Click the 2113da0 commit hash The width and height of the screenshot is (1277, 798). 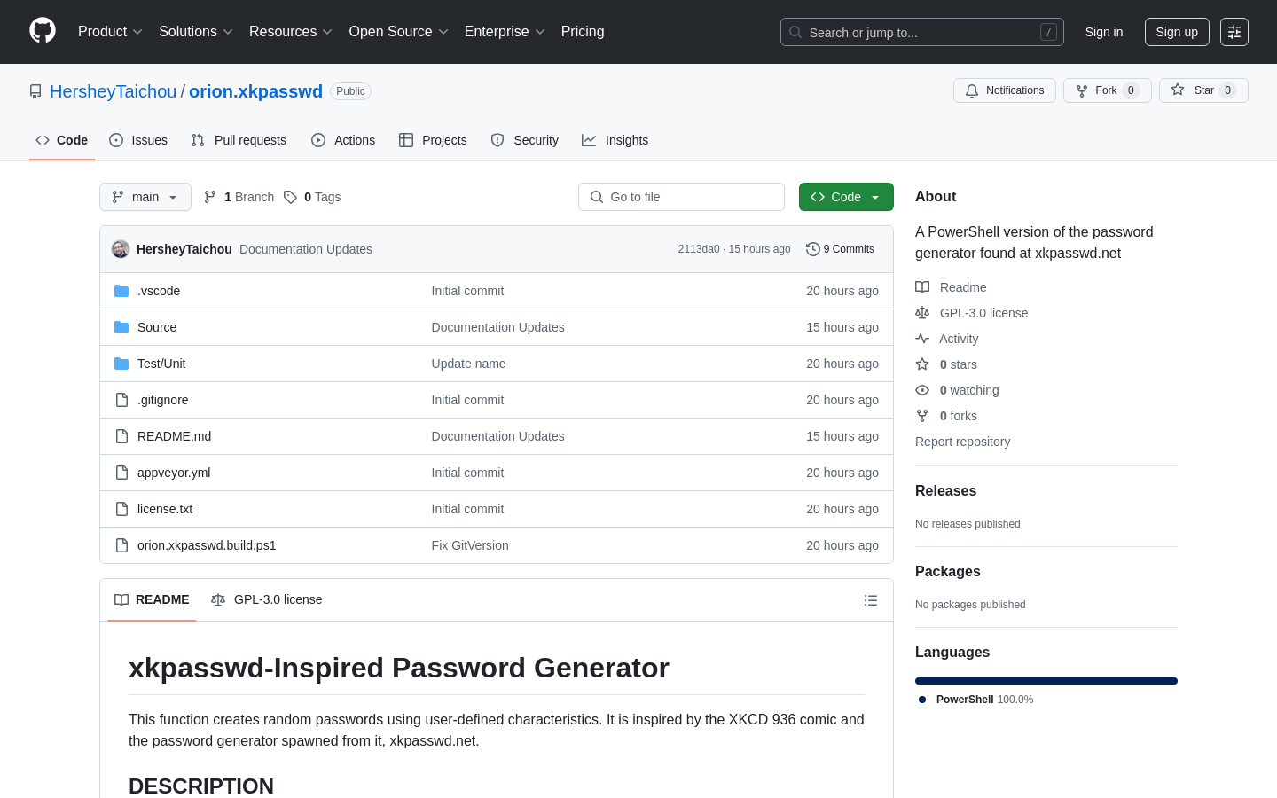click(x=699, y=249)
